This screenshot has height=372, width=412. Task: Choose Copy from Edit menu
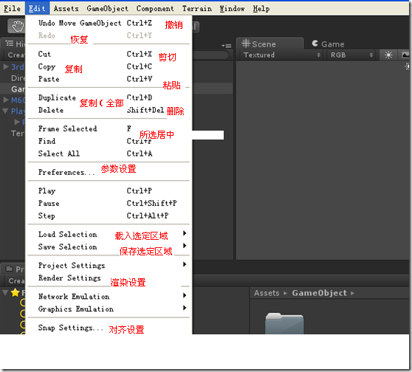109,66
